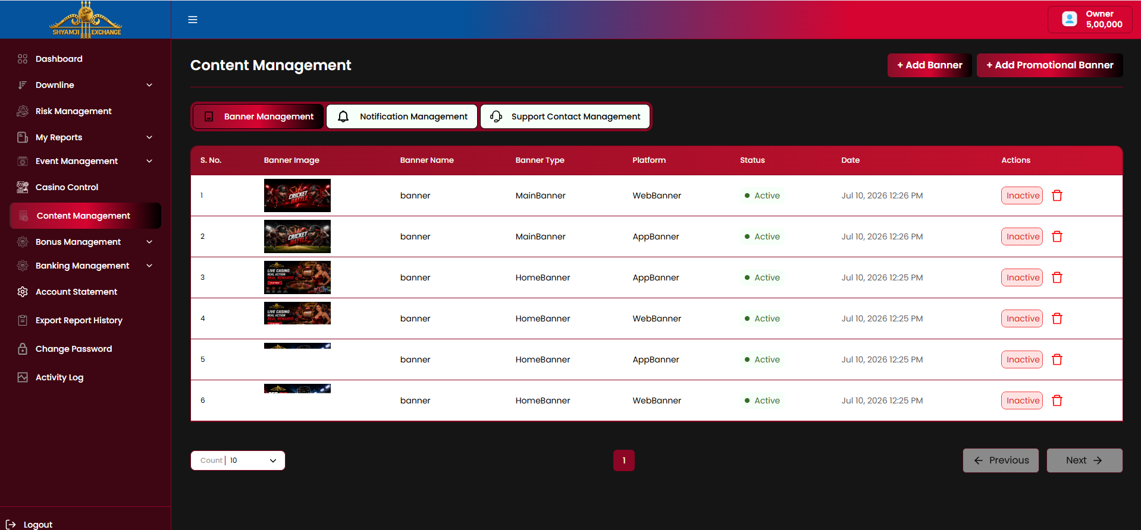Click the Activity Log chart icon

[x=23, y=377]
